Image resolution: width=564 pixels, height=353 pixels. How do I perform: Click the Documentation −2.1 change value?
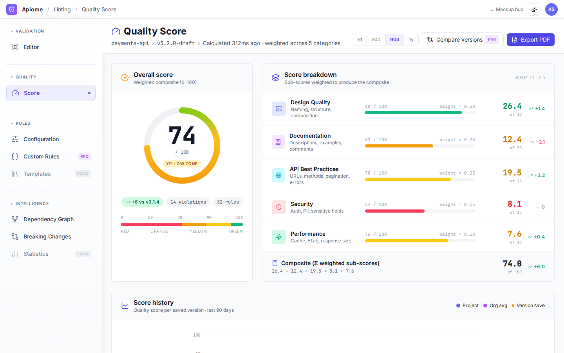pos(537,142)
